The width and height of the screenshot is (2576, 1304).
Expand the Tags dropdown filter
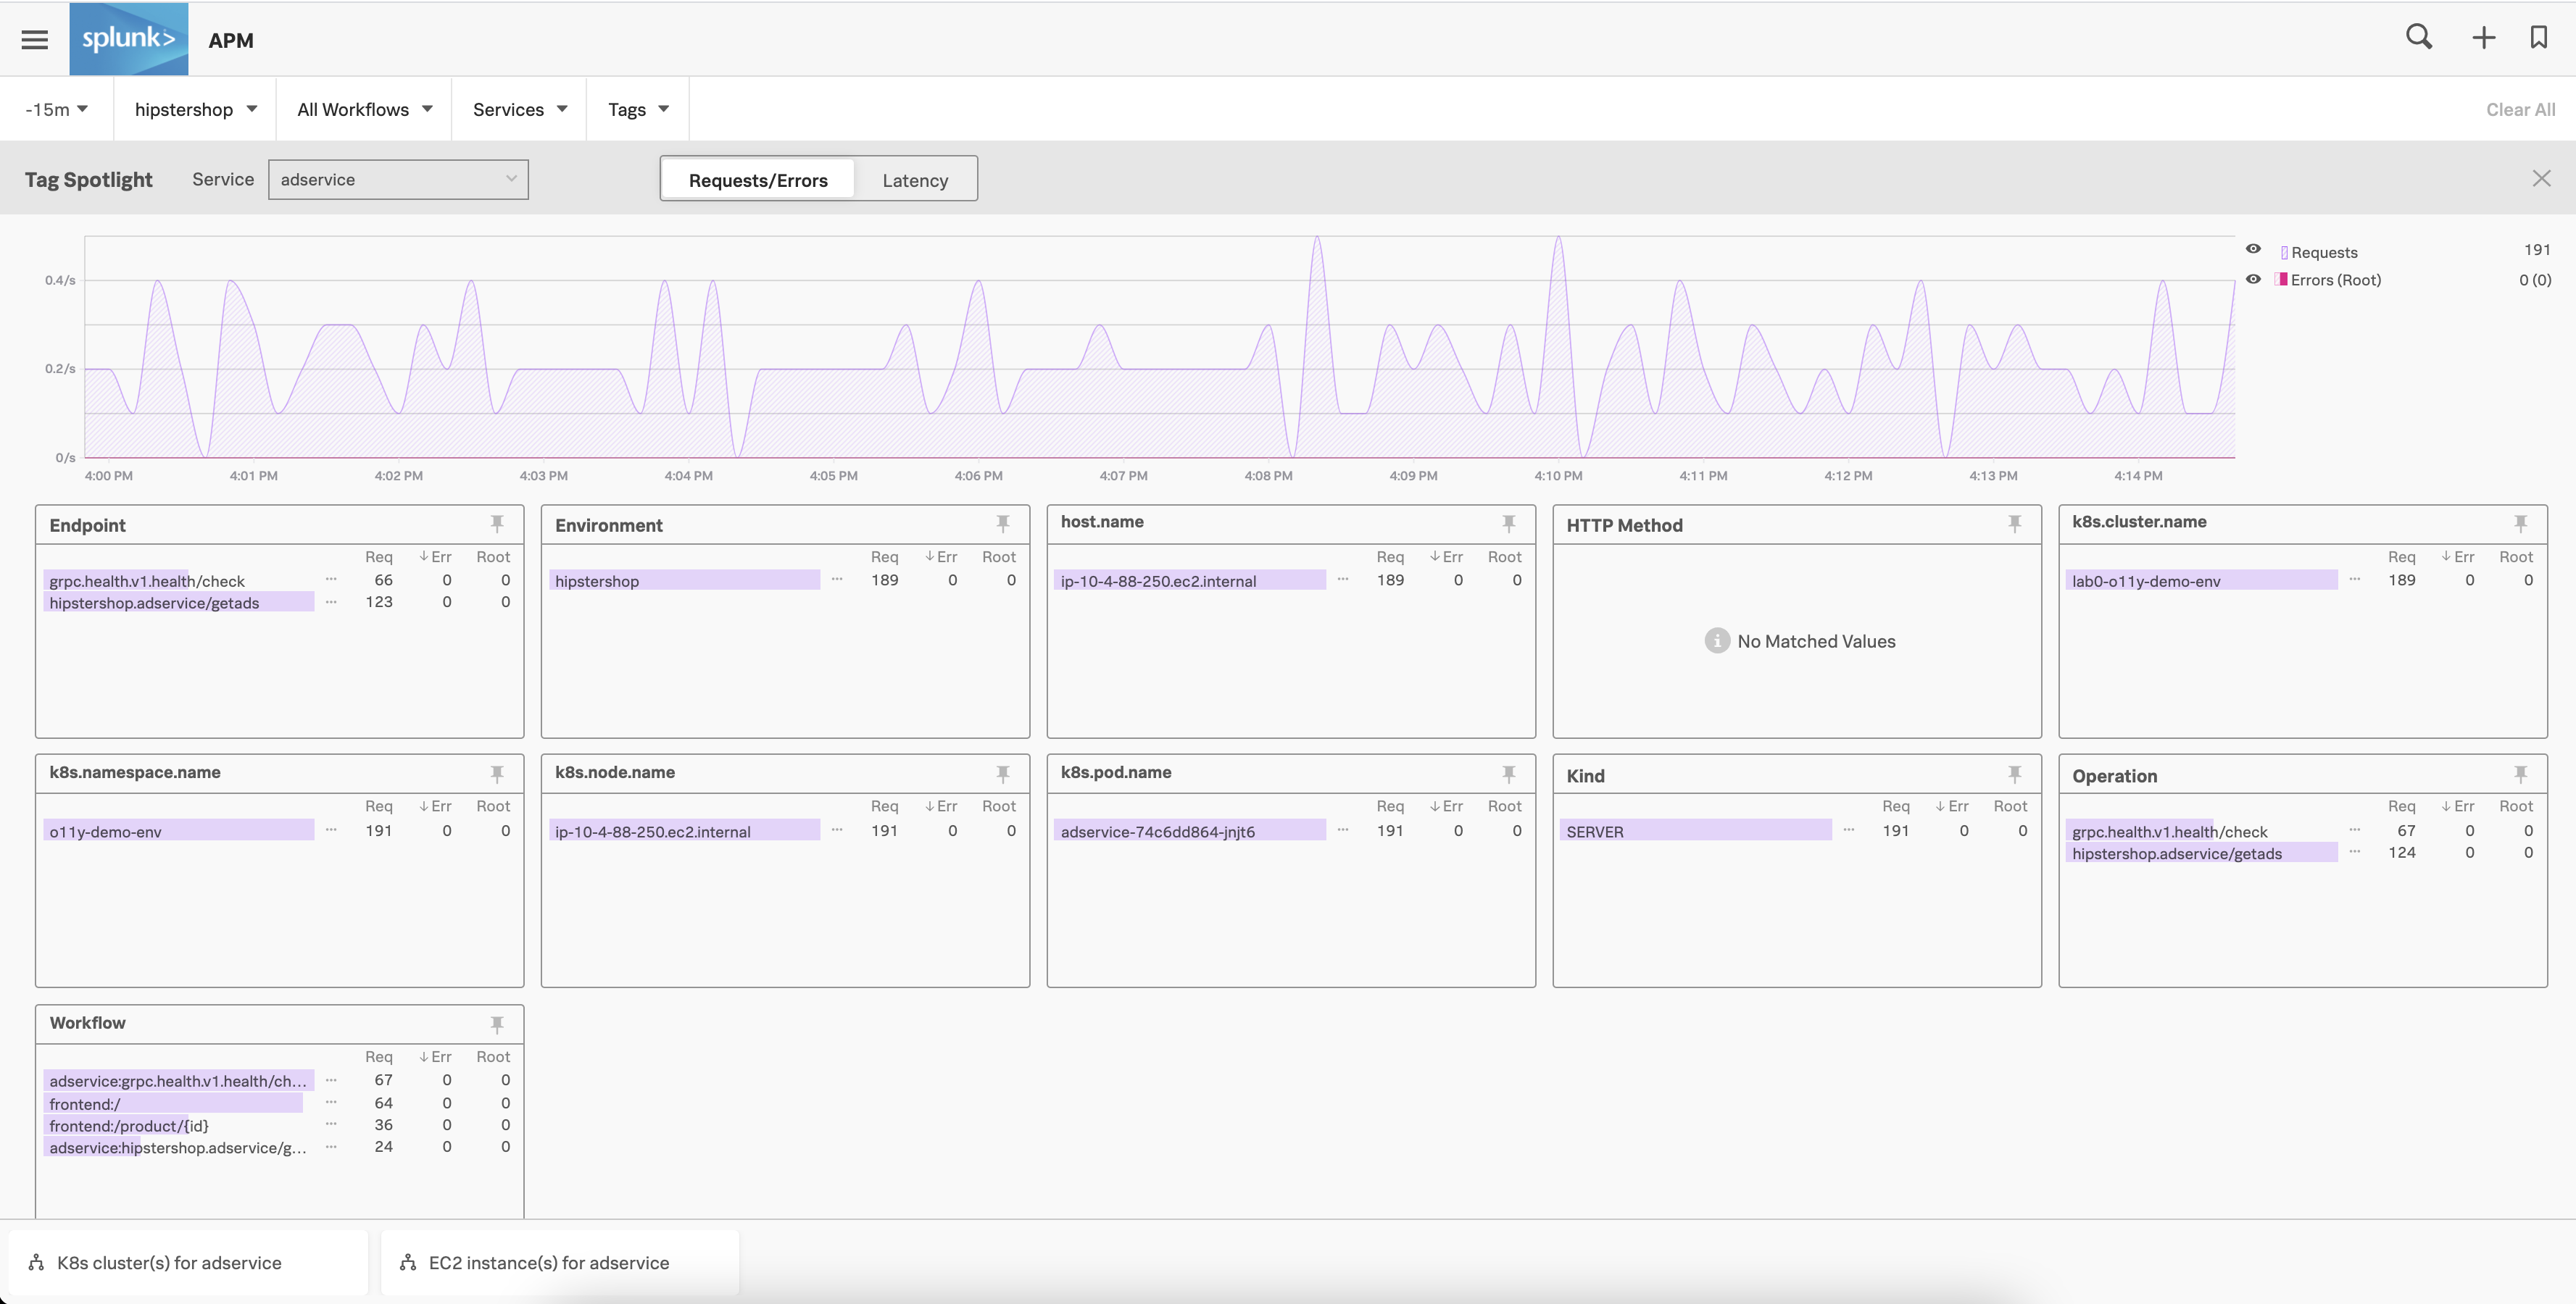click(x=636, y=108)
